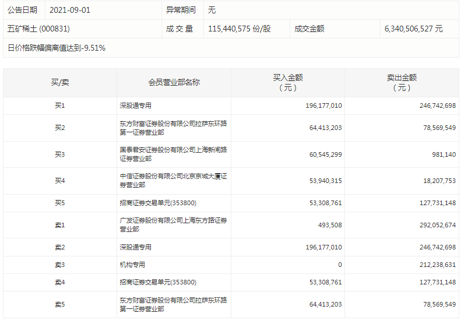Select the 成交金额 value 6,340,506,527 元
Screen dimensions: 461x320
tap(413, 29)
